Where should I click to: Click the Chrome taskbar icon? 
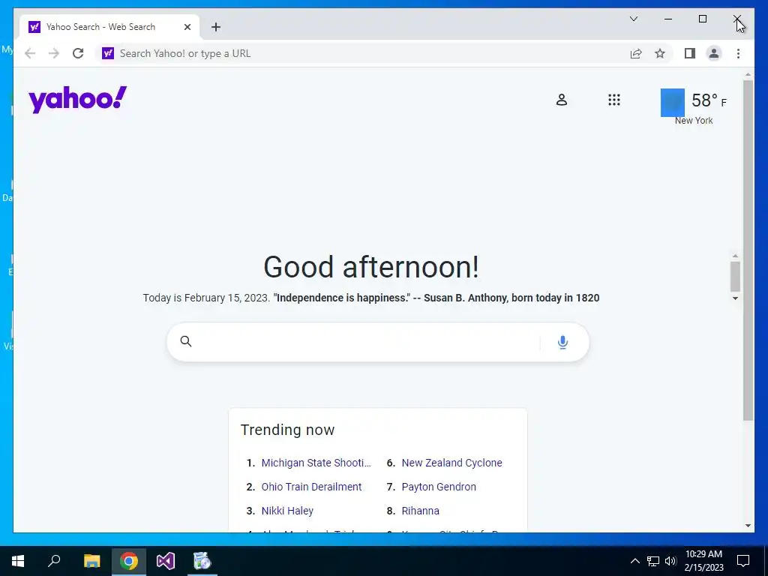129,561
